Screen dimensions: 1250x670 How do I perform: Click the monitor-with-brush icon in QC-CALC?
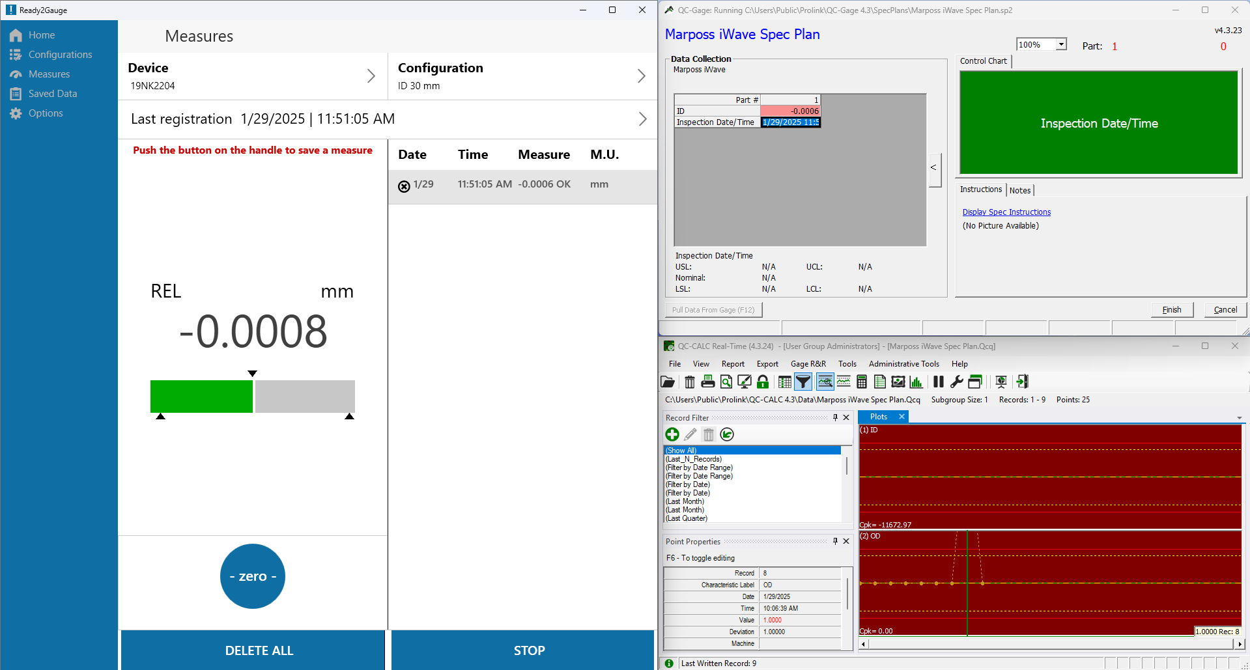[745, 382]
